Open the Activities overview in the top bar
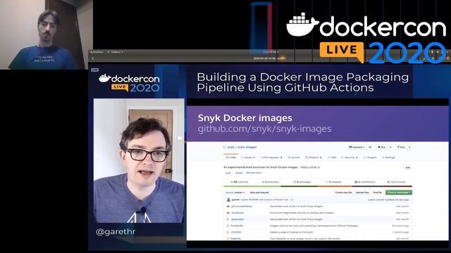The image size is (451, 253). click(97, 52)
